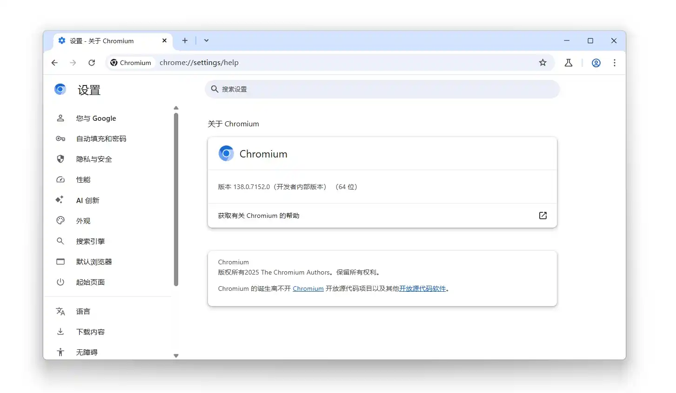Expand the tab search dropdown arrow
This screenshot has height=393, width=676.
point(206,40)
